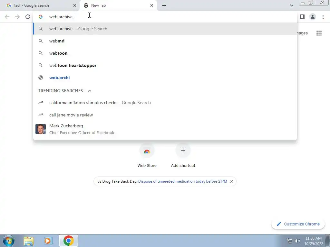Open the web.archi URL suggestion
This screenshot has height=247, width=330.
(165, 78)
